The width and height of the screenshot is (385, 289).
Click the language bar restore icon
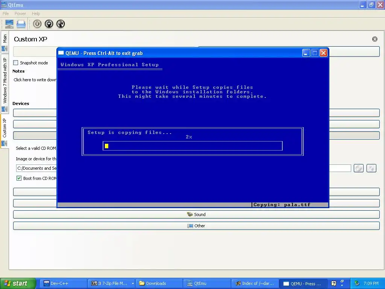342,281
